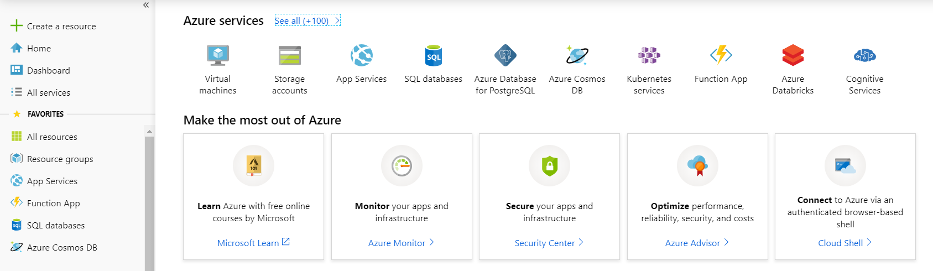Select the Kubernetes services icon
This screenshot has height=271, width=933.
click(649, 56)
